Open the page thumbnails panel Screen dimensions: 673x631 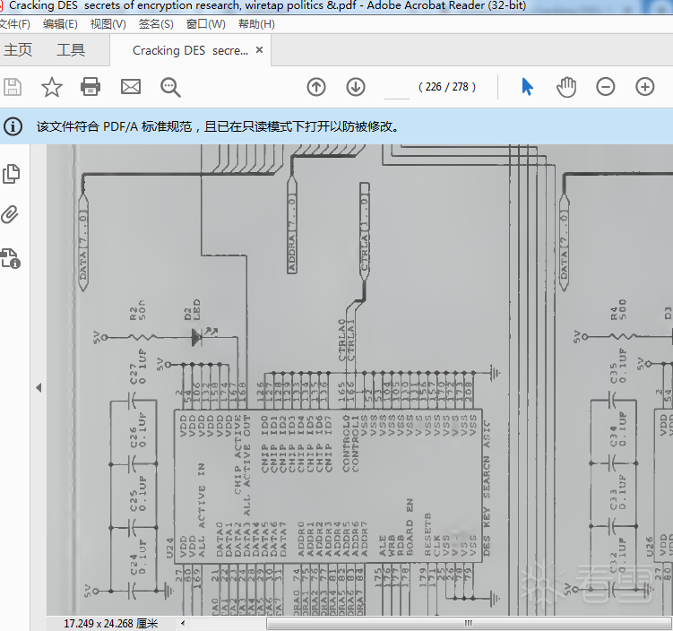tap(11, 174)
